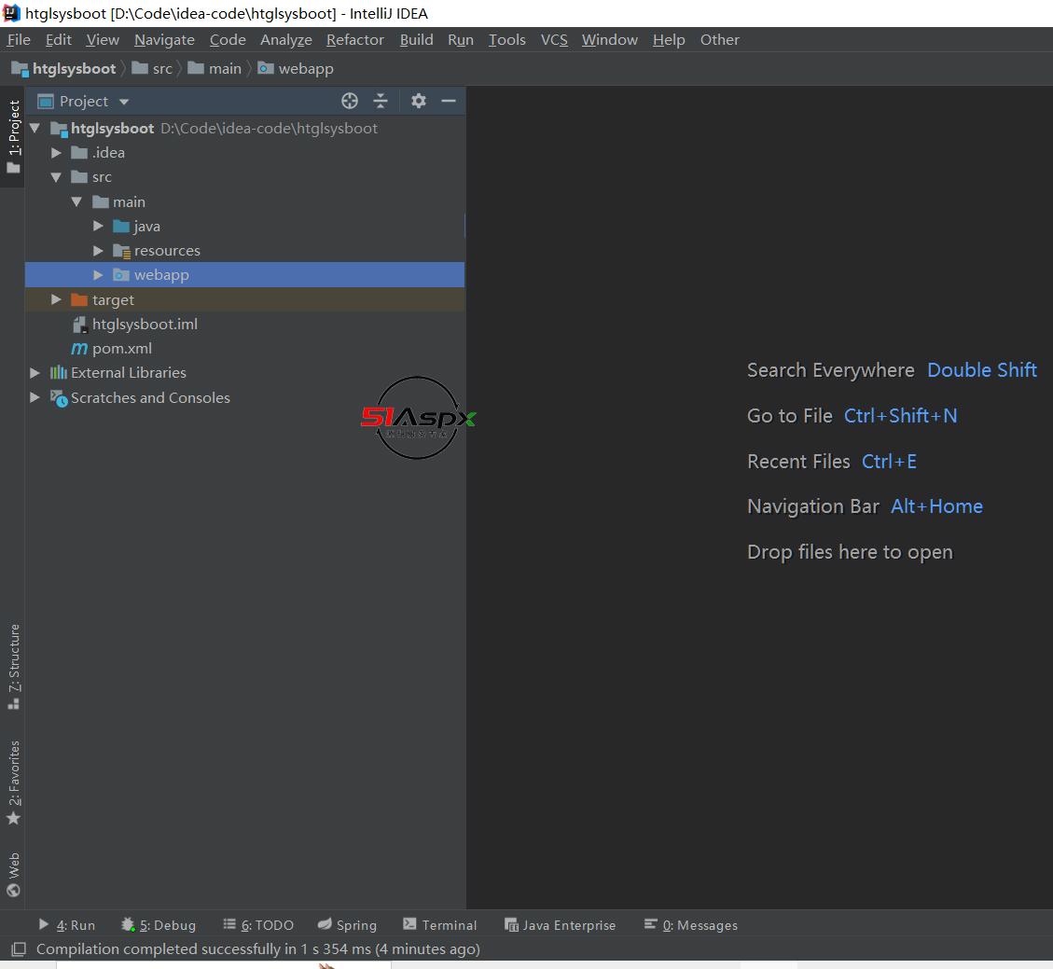
Task: Open the Other menu
Action: click(x=720, y=39)
